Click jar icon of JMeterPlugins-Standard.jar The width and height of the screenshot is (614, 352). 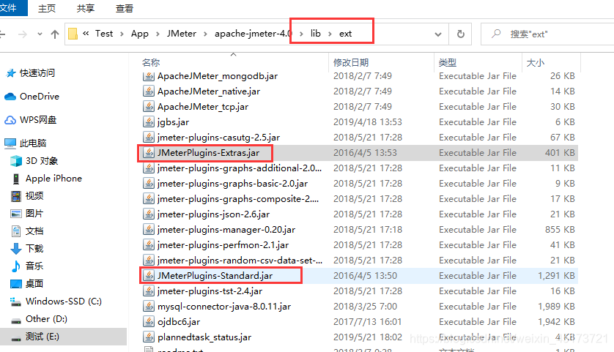point(149,275)
